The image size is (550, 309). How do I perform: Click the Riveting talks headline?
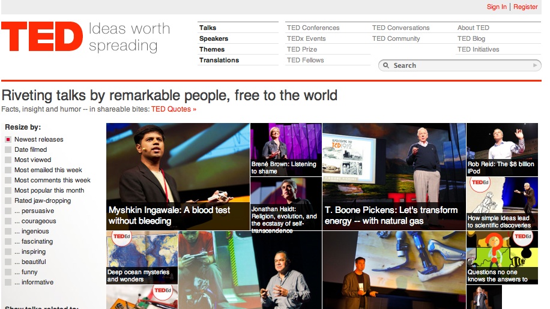[x=169, y=95]
